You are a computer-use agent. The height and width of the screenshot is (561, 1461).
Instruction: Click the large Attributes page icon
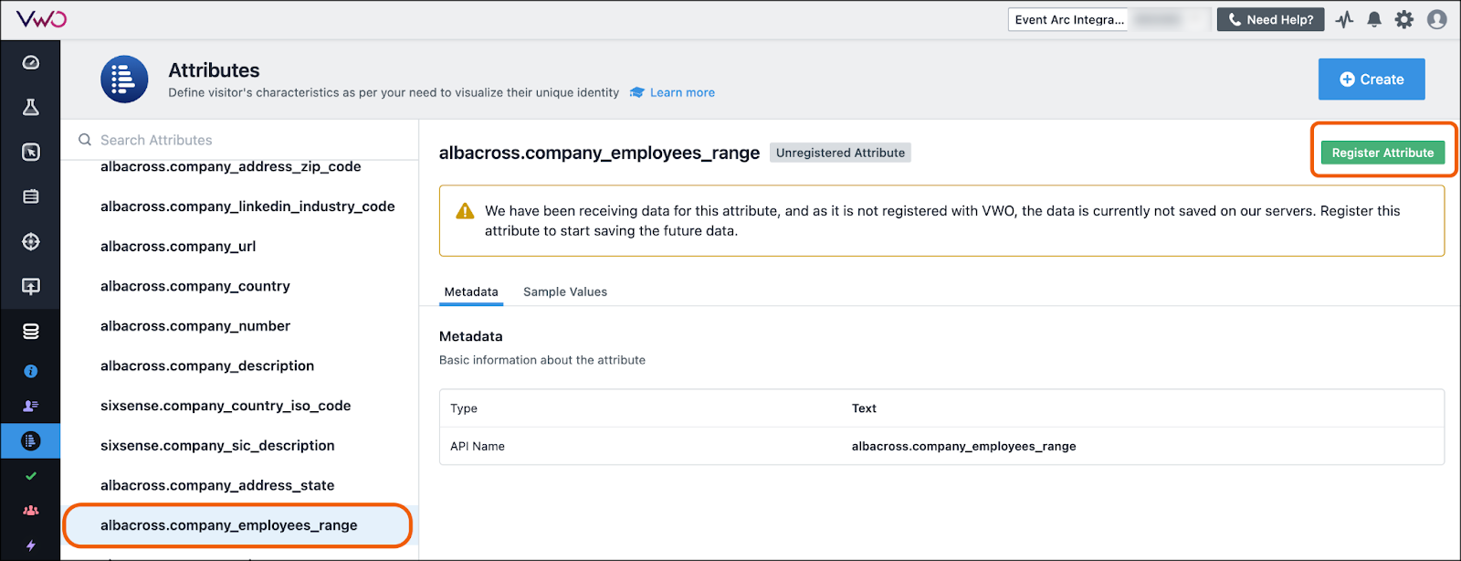[124, 79]
